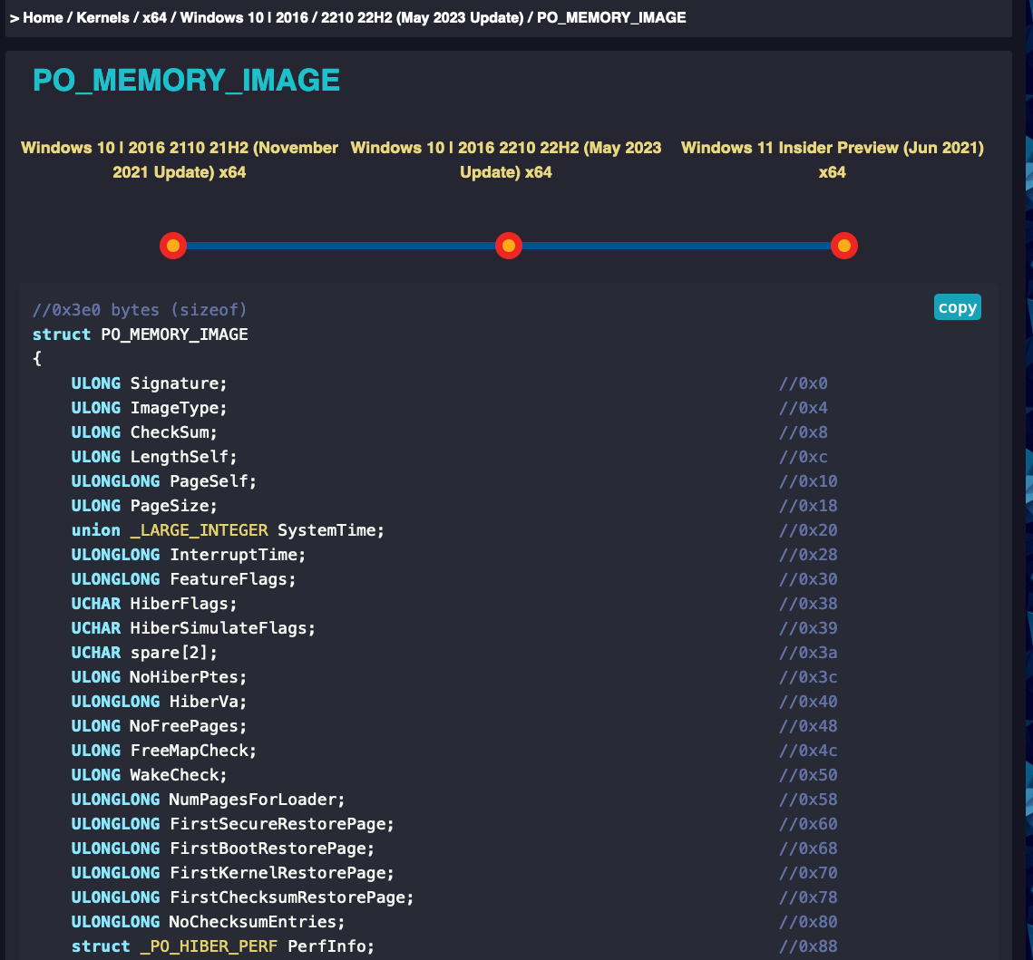1033x960 pixels.
Task: Click the timeline dot for 2110 21H2
Action: click(173, 246)
